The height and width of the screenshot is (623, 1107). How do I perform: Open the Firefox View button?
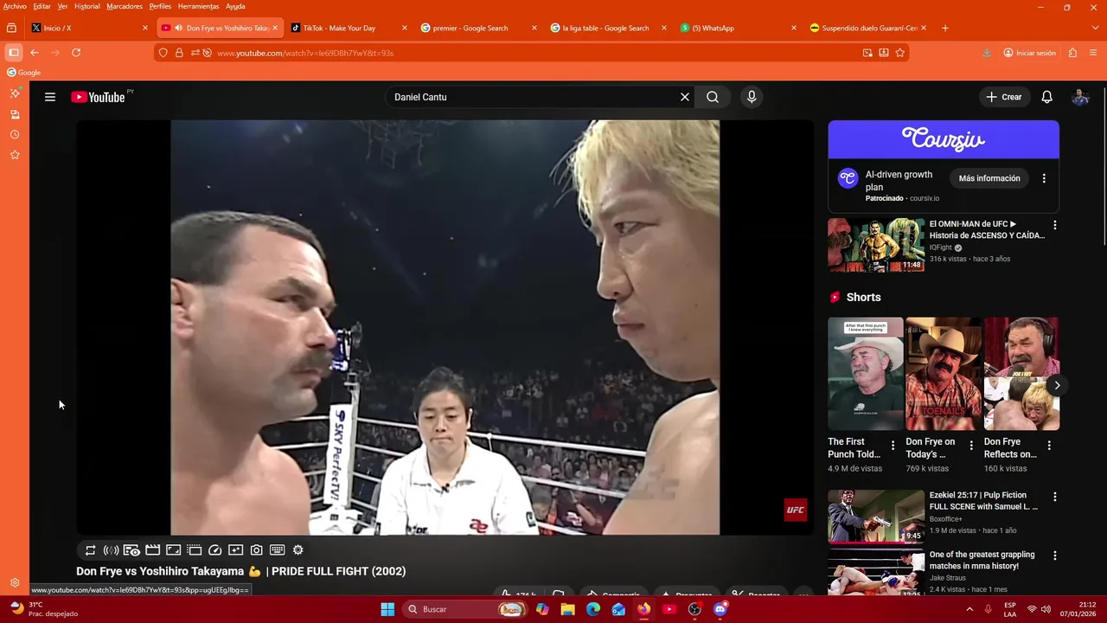point(11,28)
